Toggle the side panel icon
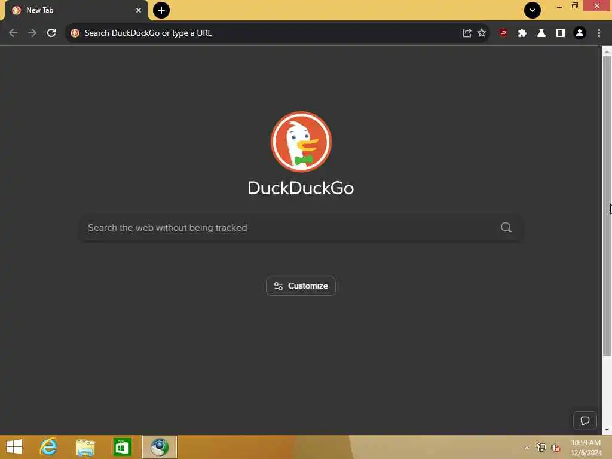Viewport: 612px width, 459px height. [561, 33]
